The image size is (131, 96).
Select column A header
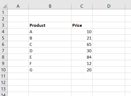(x=18, y=6)
